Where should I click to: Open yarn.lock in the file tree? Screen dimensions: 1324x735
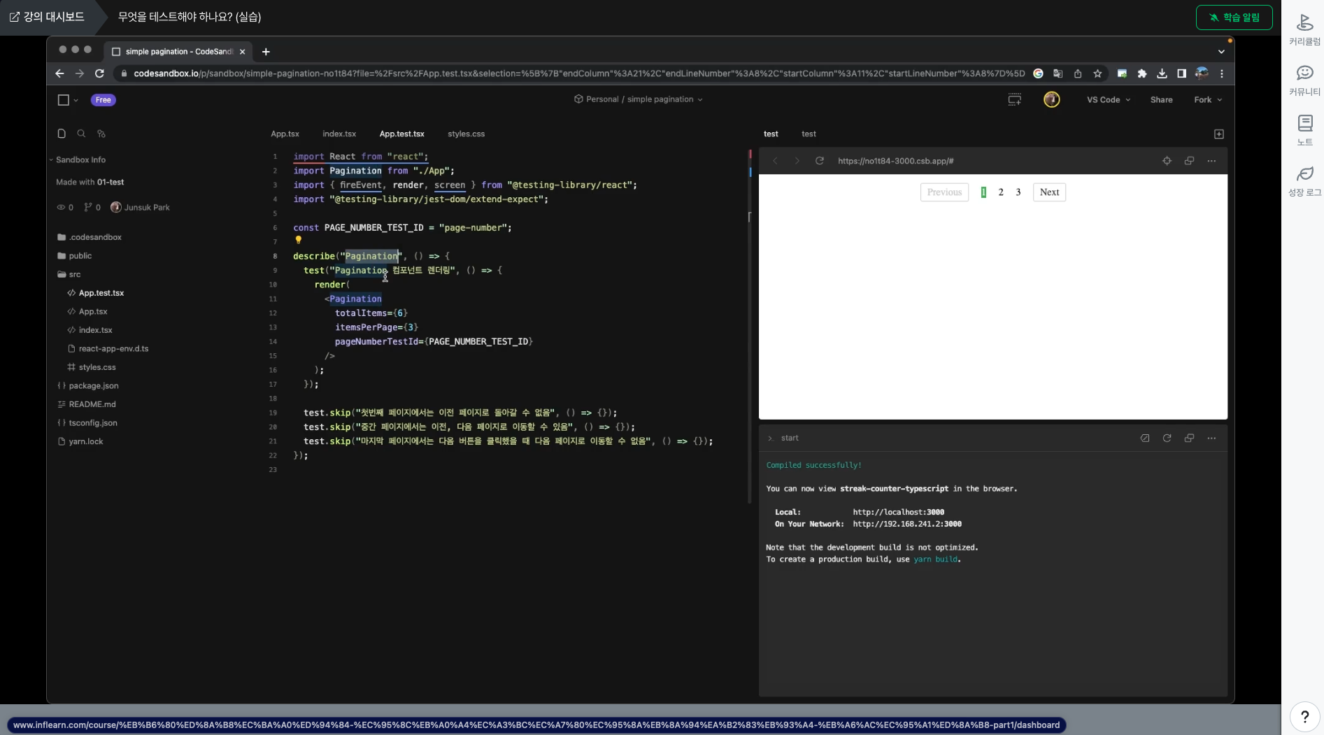[x=80, y=441]
